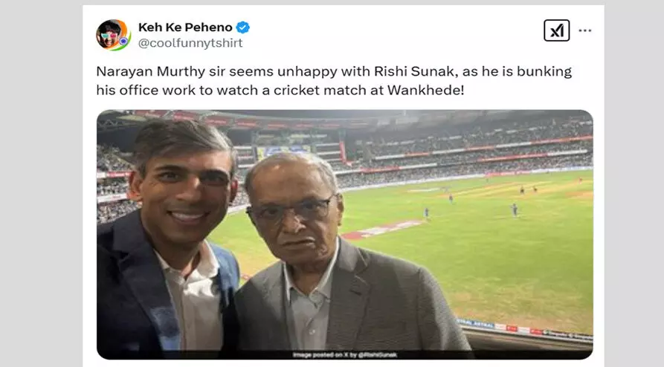Open Grok AI explain icon
Image resolution: width=664 pixels, height=367 pixels.
click(556, 30)
